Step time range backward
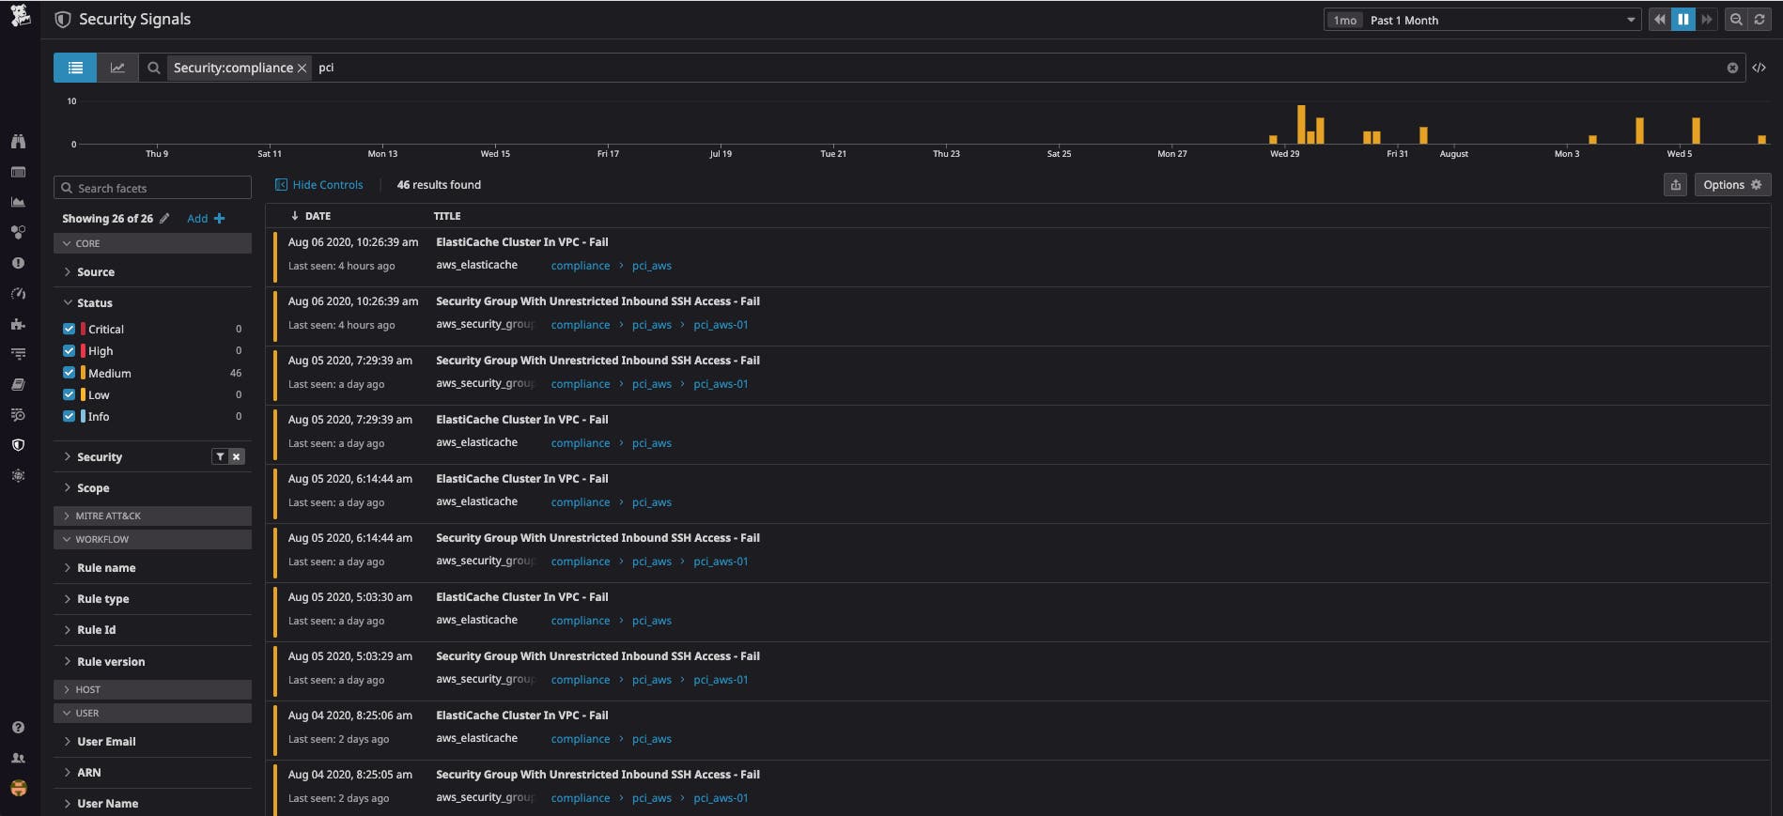1783x816 pixels. click(1660, 20)
